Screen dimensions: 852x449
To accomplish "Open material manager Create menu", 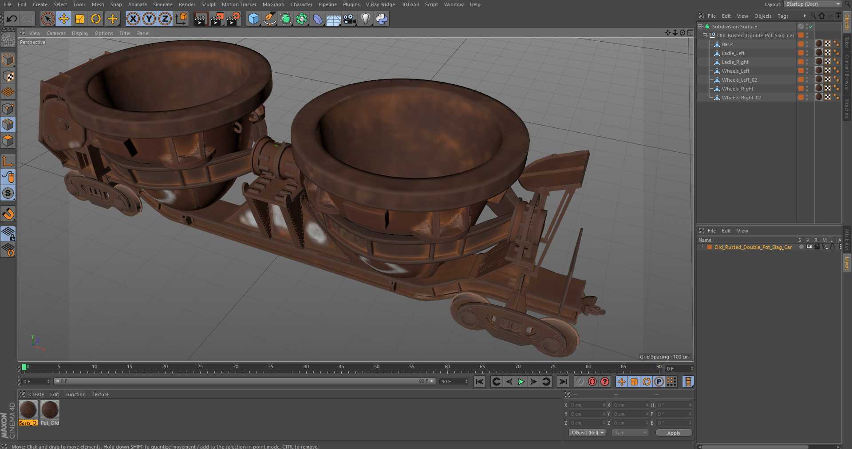I will (36, 394).
